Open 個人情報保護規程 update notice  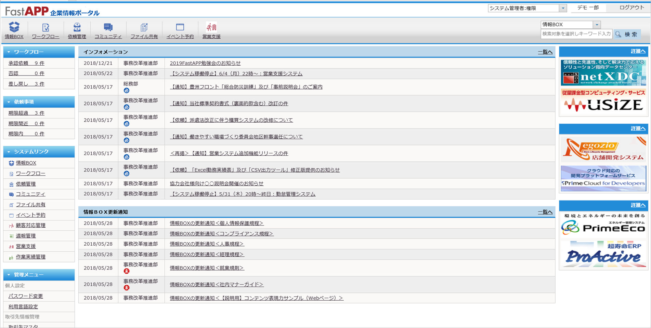pos(217,223)
